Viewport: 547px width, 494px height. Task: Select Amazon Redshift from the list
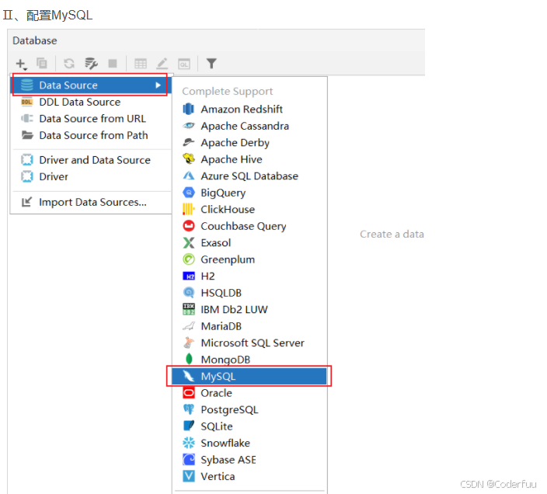pyautogui.click(x=249, y=109)
